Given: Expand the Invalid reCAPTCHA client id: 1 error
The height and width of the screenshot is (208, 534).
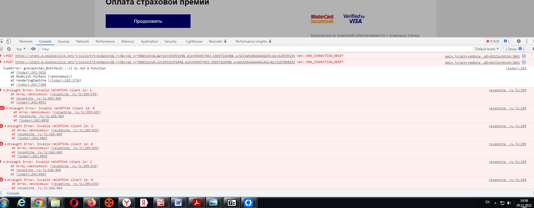Looking at the screenshot, I should click(4, 90).
